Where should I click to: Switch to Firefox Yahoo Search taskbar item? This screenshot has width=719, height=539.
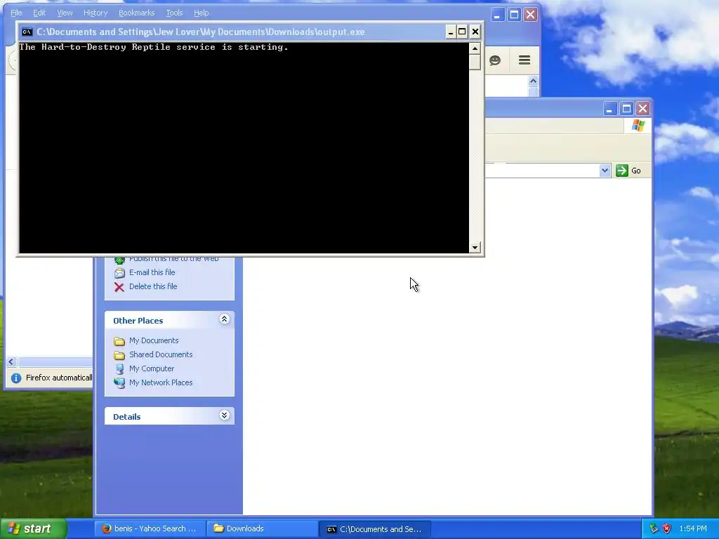click(150, 528)
